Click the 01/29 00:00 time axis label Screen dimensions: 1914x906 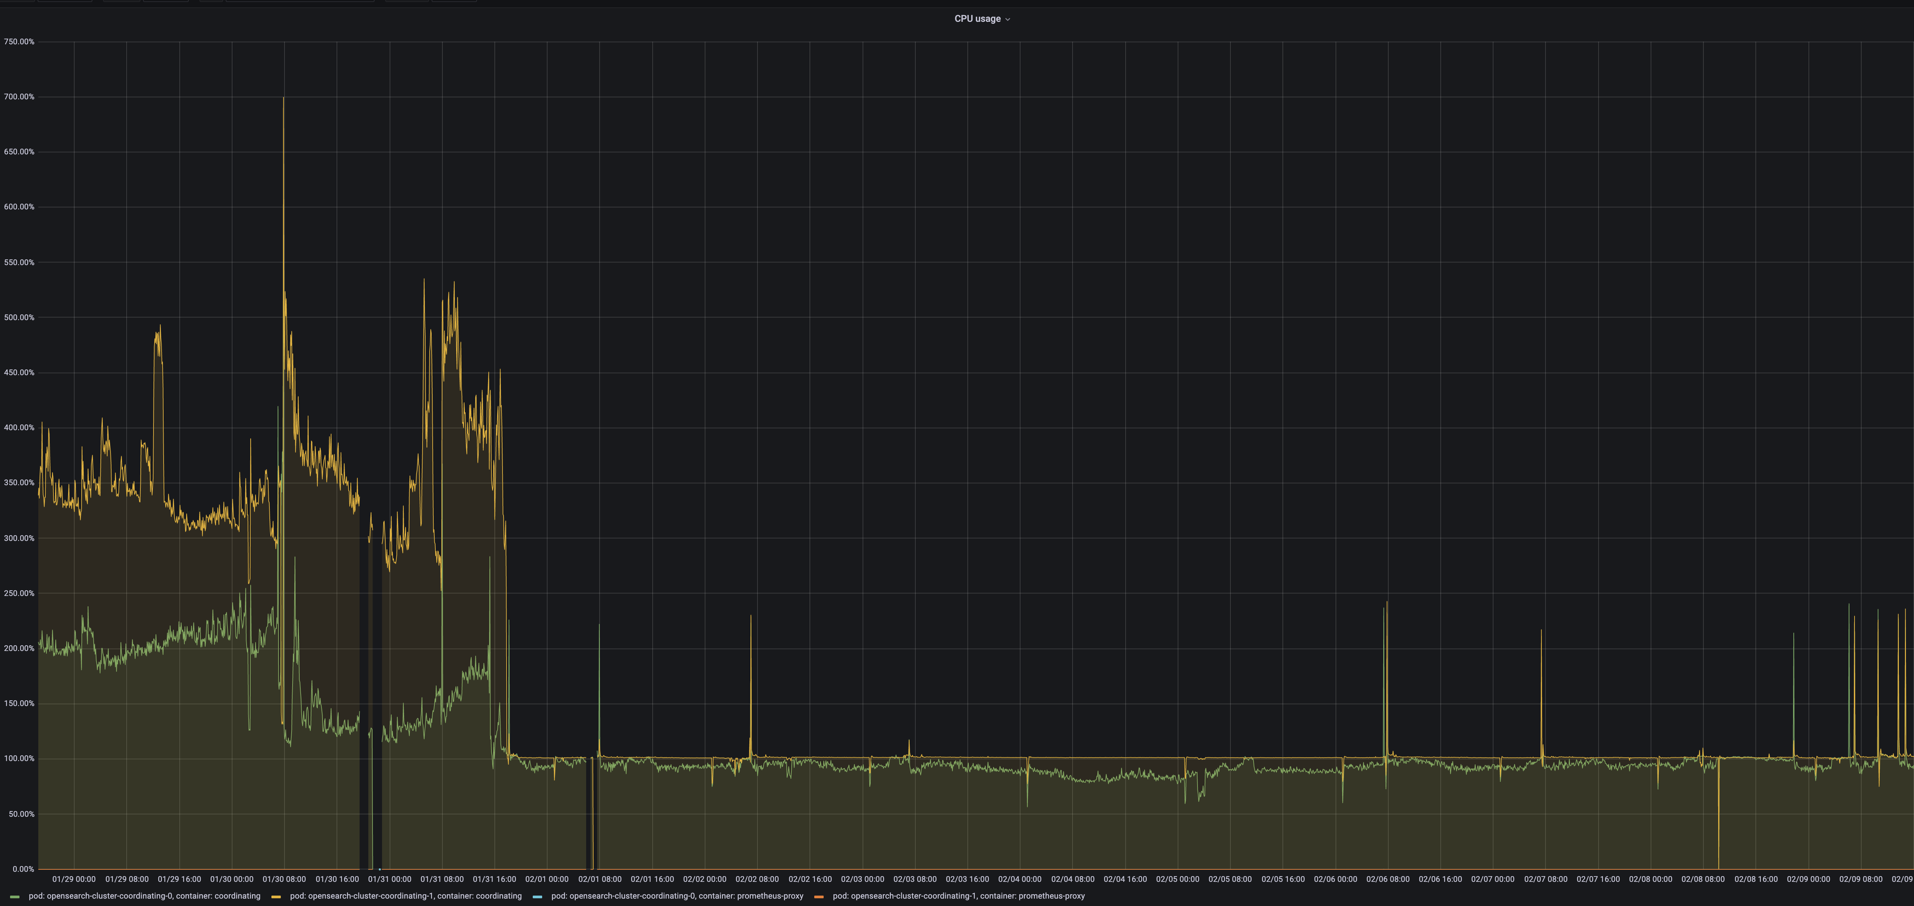74,878
